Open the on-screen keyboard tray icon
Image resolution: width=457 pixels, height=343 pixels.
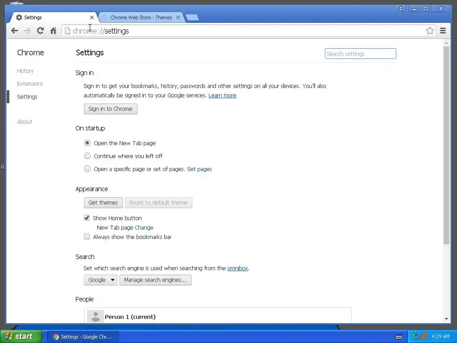399,337
